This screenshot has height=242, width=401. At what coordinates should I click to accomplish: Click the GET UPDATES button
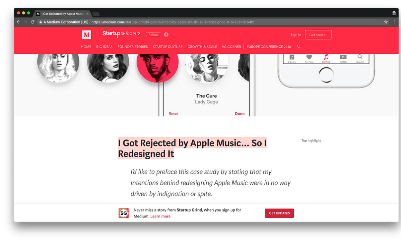click(x=279, y=213)
